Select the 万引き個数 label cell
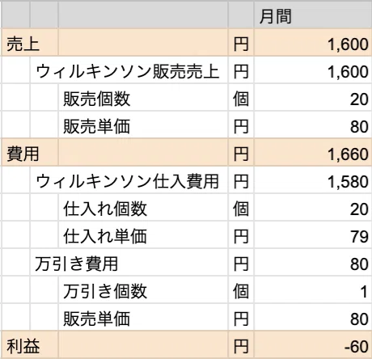This screenshot has width=372, height=359. (143, 291)
